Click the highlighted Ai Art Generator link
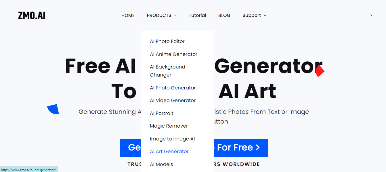Image resolution: width=386 pixels, height=172 pixels. pyautogui.click(x=169, y=151)
